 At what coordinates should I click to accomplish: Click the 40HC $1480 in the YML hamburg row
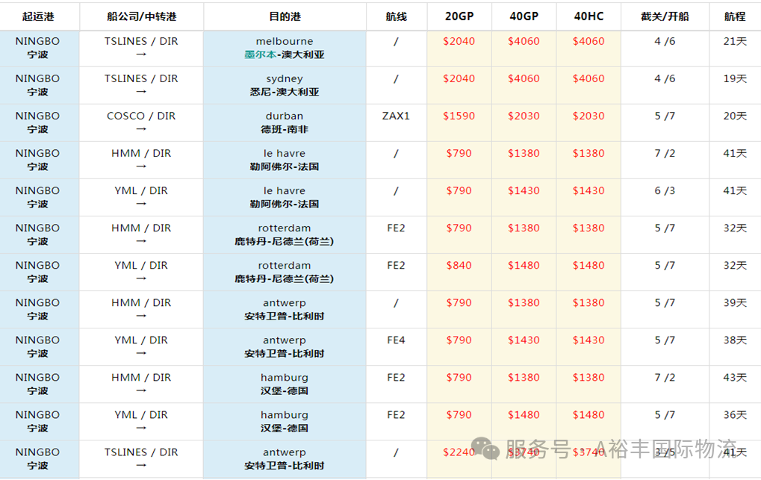(588, 415)
